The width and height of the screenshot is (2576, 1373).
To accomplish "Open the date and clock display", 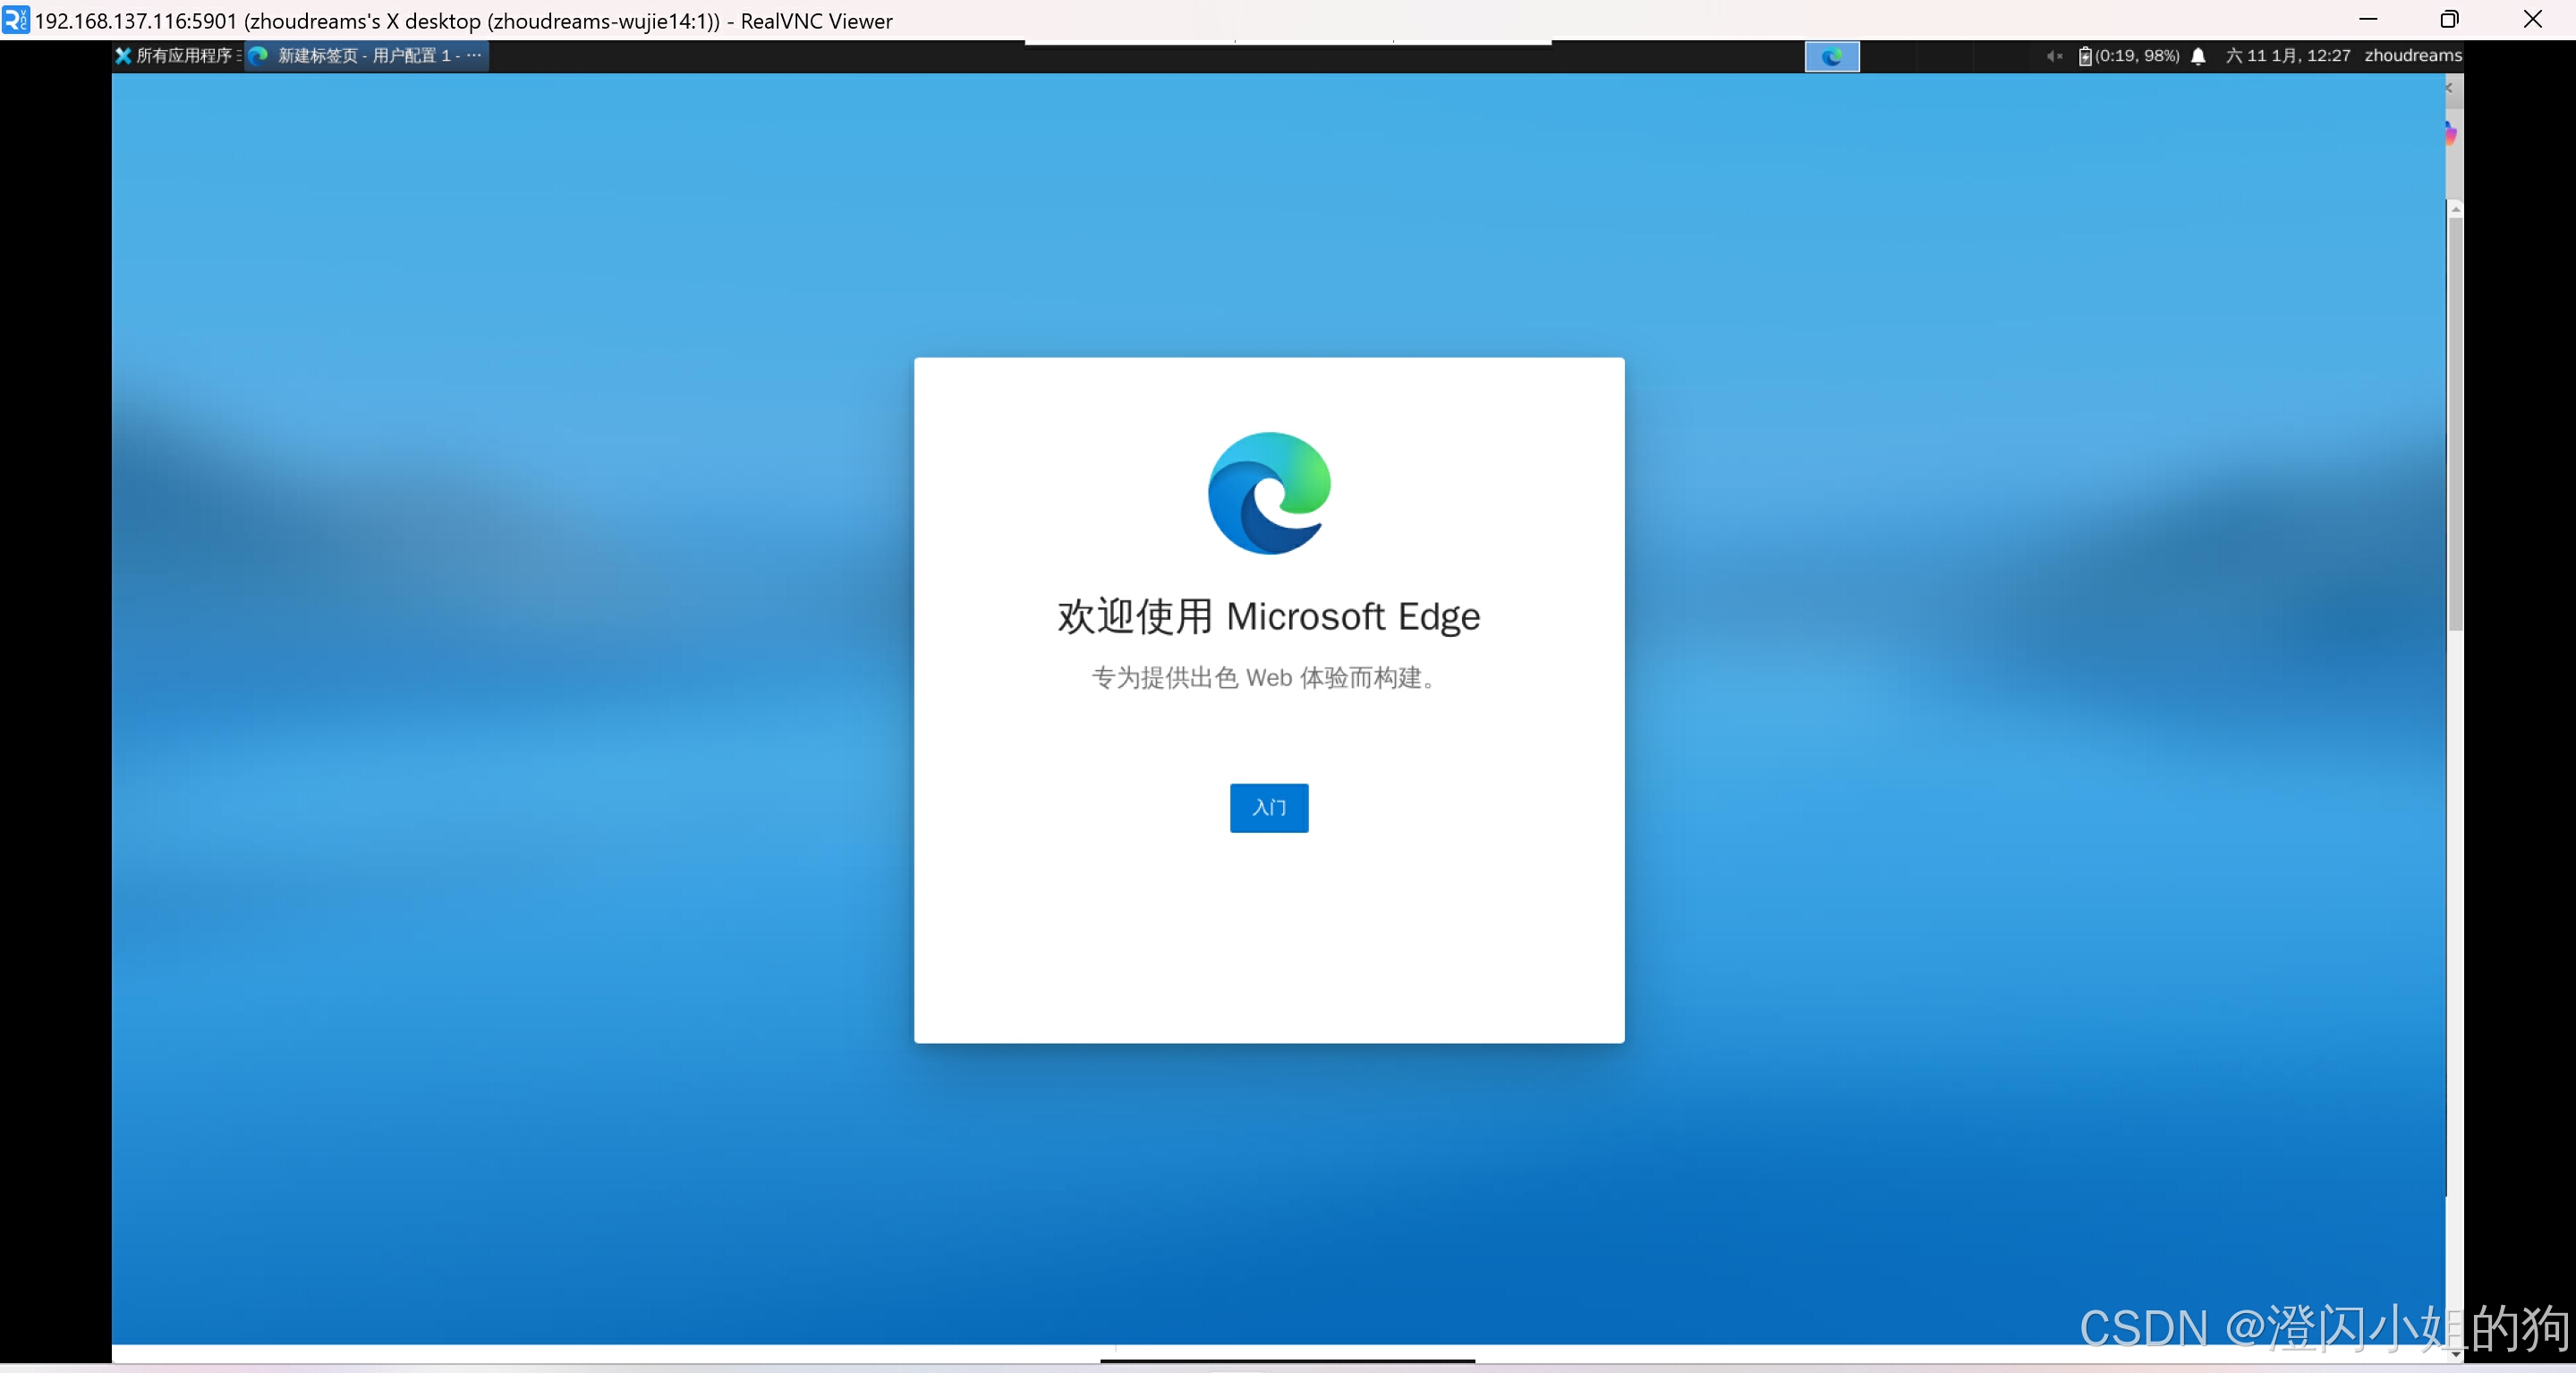I will coord(2286,56).
